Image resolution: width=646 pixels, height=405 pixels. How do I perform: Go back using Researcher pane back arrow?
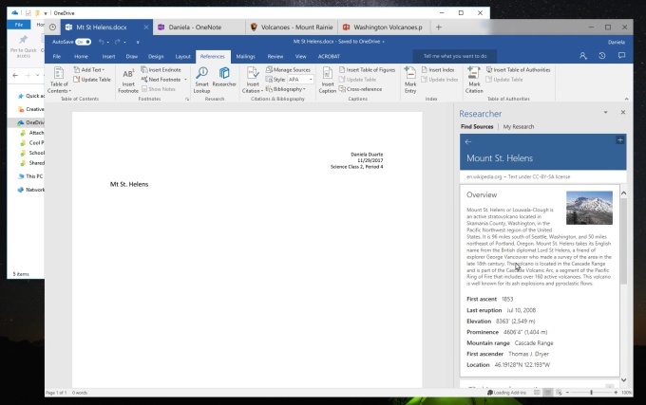(467, 141)
